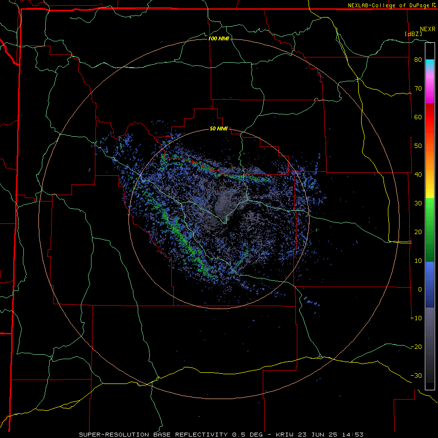Click the 50 value on the dBZ scale

pyautogui.click(x=418, y=146)
